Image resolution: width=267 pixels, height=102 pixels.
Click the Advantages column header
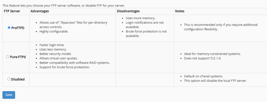(40, 11)
